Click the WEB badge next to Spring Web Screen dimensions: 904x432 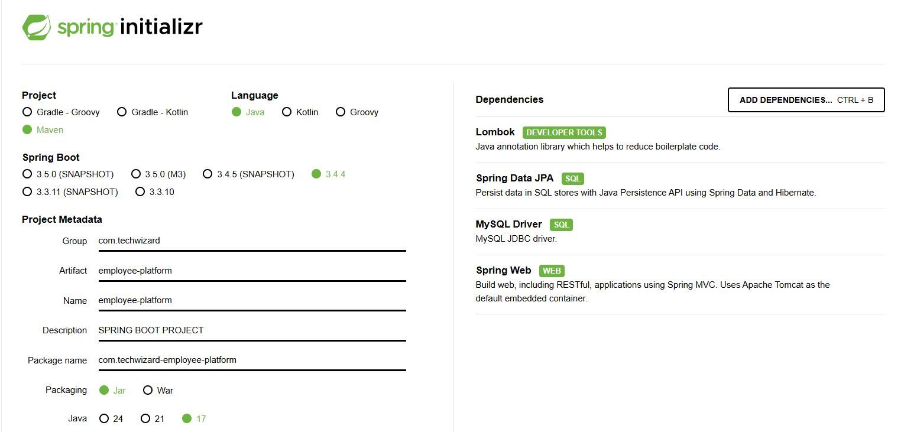coord(552,271)
